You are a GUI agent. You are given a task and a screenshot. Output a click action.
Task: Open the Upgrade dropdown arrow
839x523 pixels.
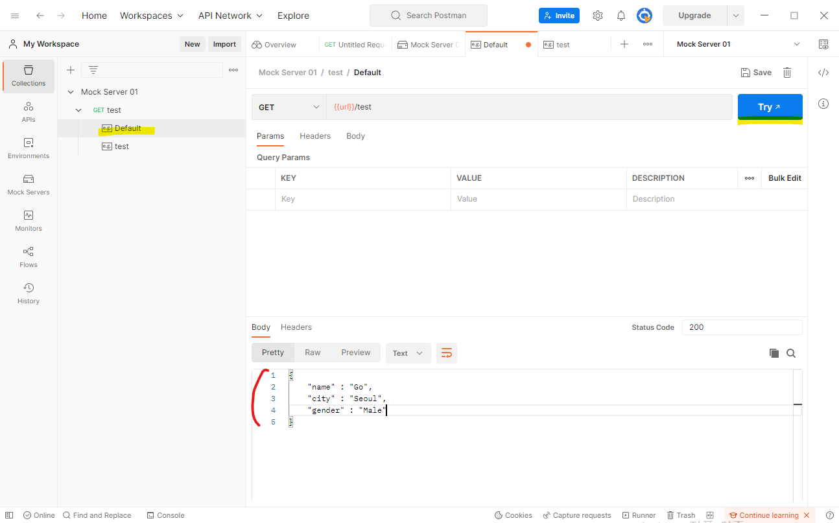coord(736,16)
